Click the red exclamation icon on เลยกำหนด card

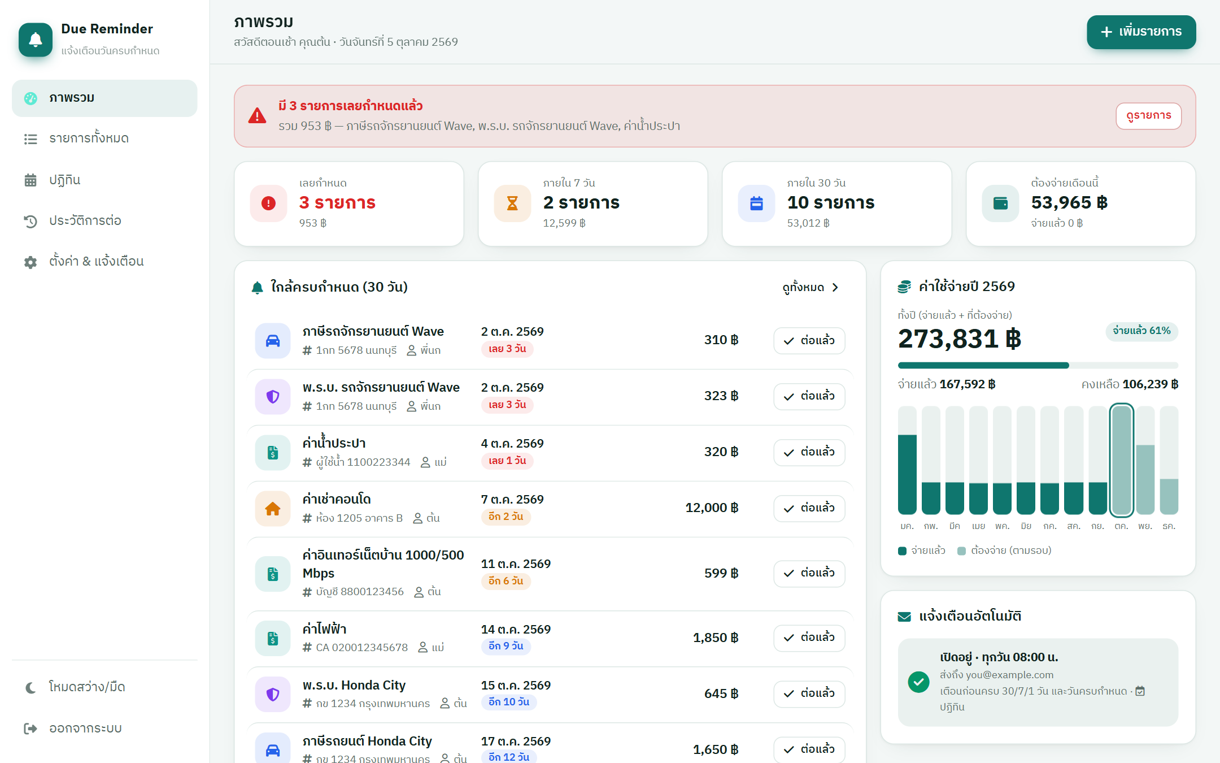point(268,203)
